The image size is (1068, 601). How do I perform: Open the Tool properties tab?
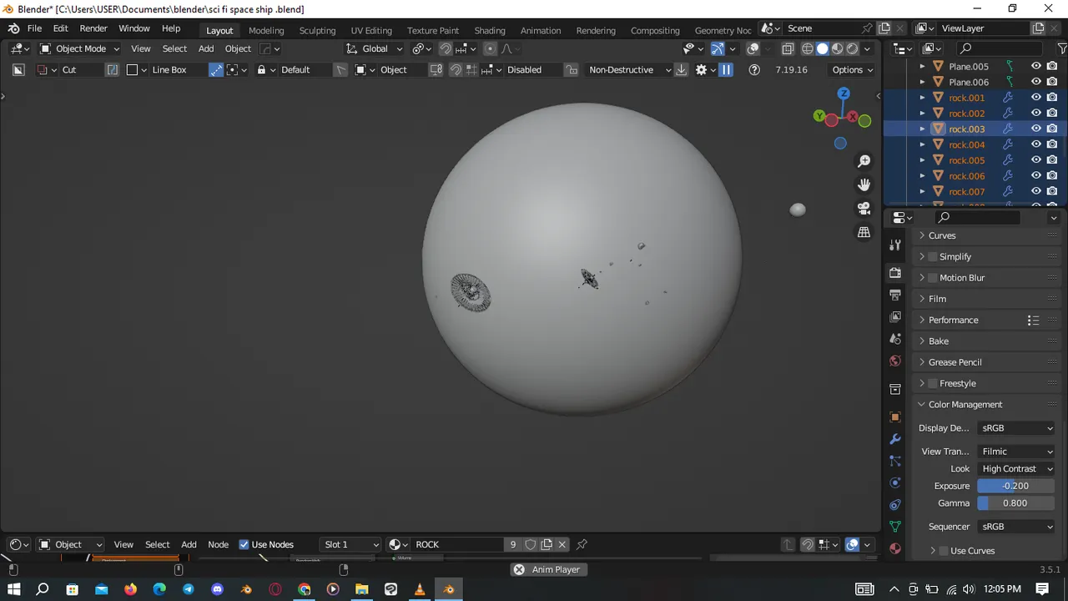(x=895, y=245)
